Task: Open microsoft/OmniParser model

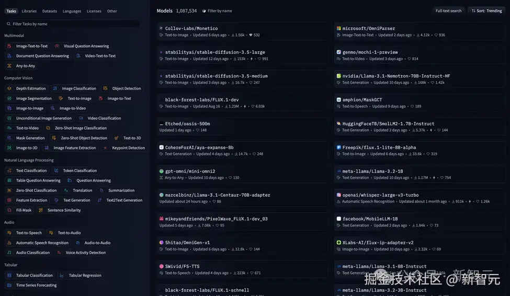Action: (x=420, y=31)
